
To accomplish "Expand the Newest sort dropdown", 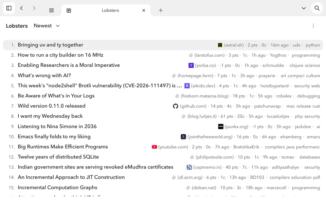I will pos(47,26).
